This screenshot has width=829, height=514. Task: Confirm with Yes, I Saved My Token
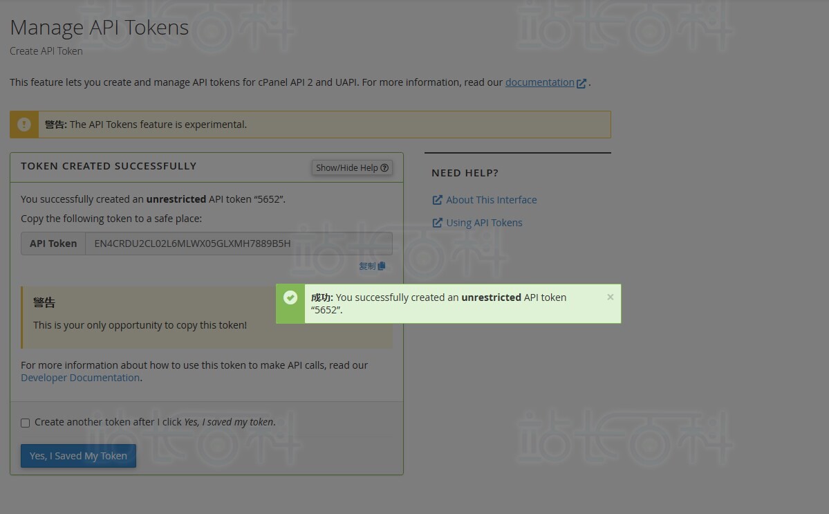78,456
